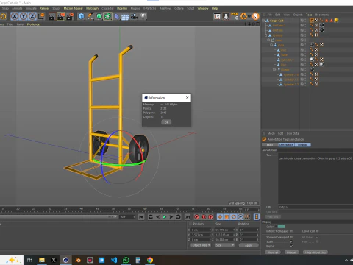Render the active view clapperboard icon

52,16
